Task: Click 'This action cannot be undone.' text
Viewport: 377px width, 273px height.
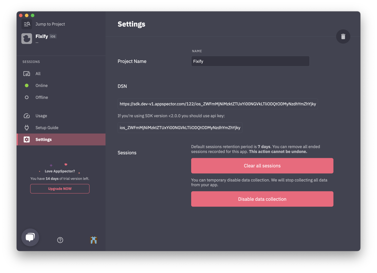Action: tap(278, 151)
